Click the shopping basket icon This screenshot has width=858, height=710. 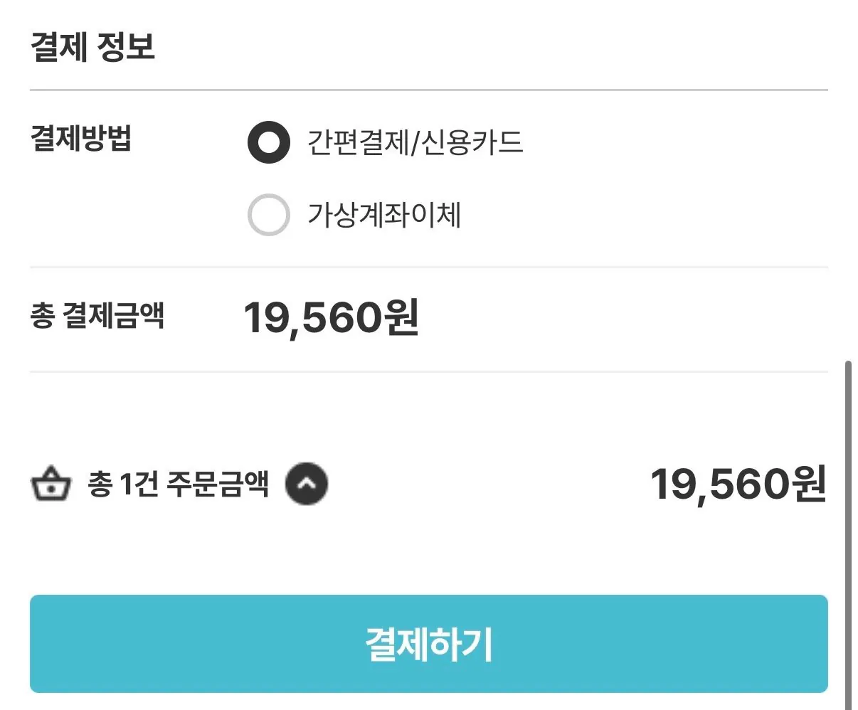[x=51, y=484]
